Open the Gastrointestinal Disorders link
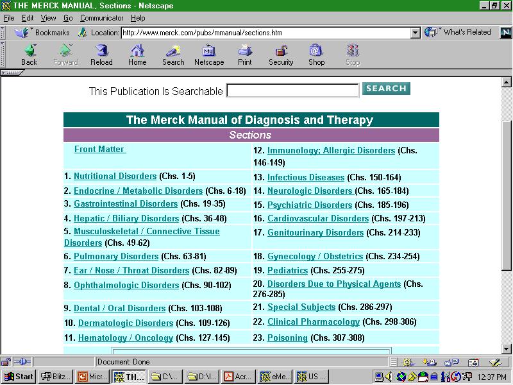 126,203
